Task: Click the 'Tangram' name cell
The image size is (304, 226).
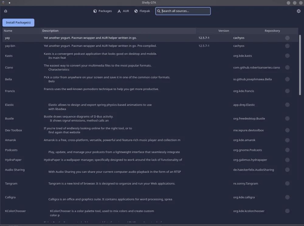Action: tap(11, 183)
